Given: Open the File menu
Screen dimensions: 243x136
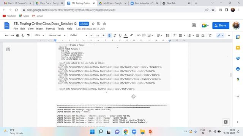Looking at the screenshot, I should [16, 29].
